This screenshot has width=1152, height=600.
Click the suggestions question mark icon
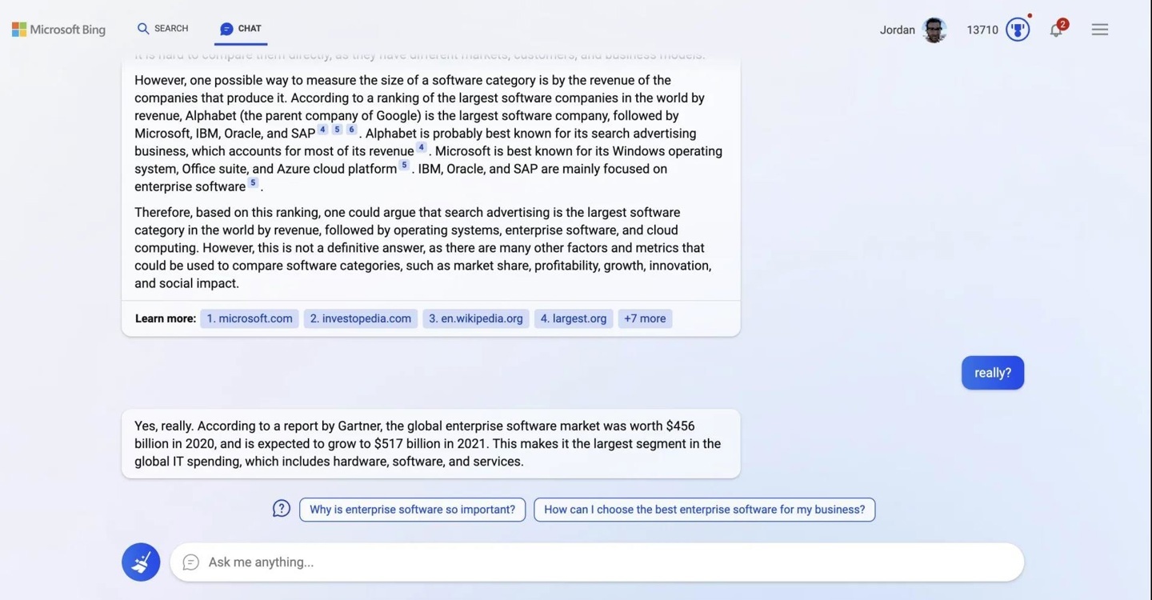[x=281, y=509]
